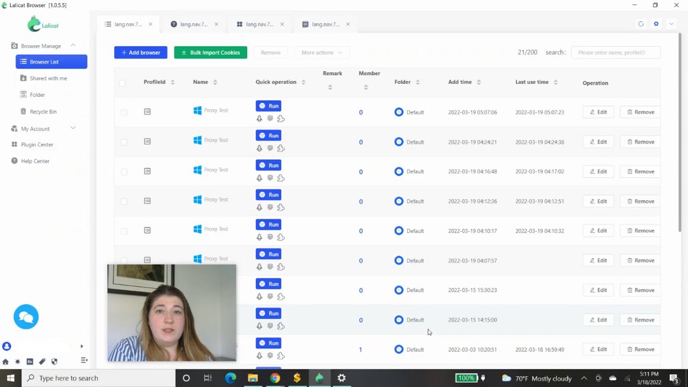
Task: Click the puzzle icon in the 04:24:21 row
Action: pos(281,148)
